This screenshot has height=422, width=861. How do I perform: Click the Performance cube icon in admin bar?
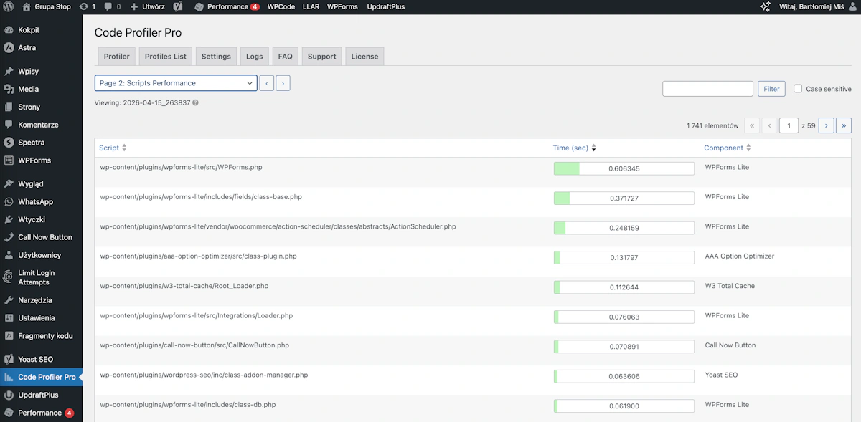click(x=199, y=6)
